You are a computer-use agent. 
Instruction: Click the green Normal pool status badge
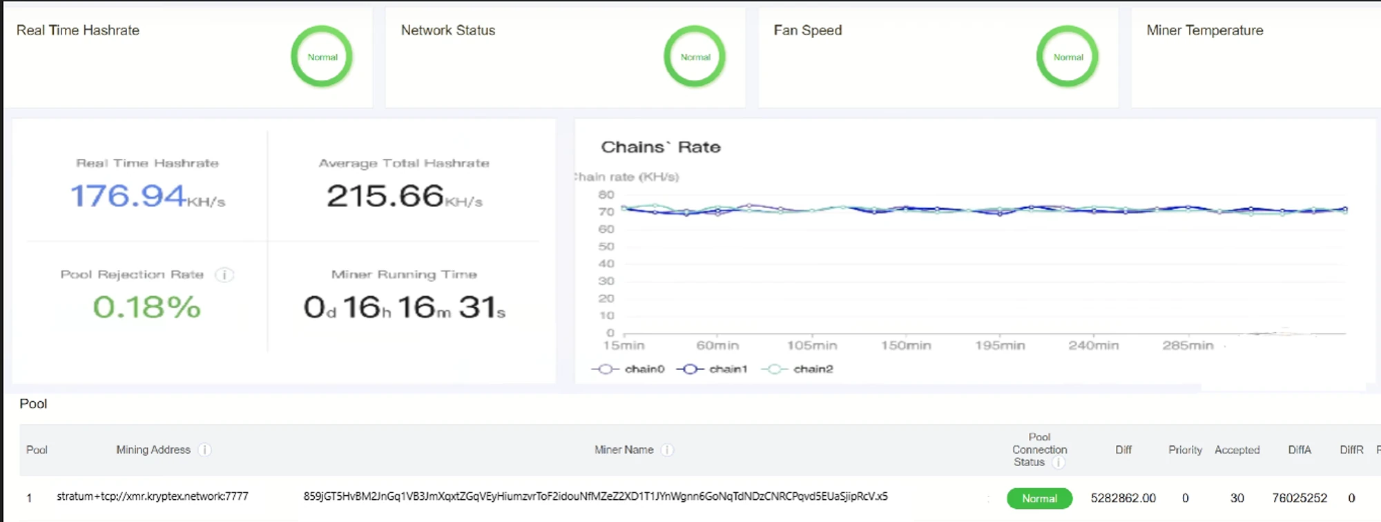[x=1039, y=498]
